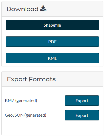Image resolution: width=105 pixels, height=137 pixels.
Task: Click the Download panel header bar
Action: tap(52, 9)
